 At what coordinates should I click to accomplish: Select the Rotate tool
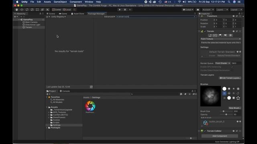pos(27,10)
